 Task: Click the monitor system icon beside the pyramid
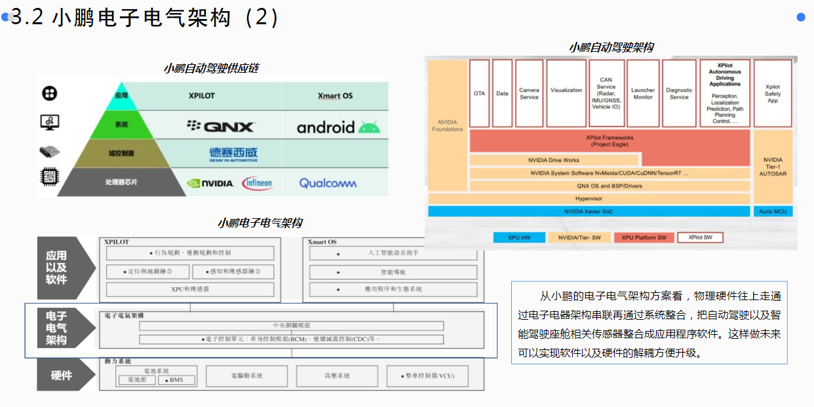[x=49, y=122]
